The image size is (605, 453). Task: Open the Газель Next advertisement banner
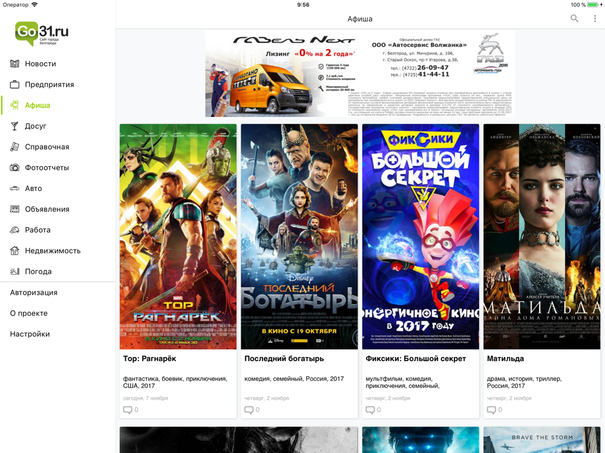coord(360,74)
